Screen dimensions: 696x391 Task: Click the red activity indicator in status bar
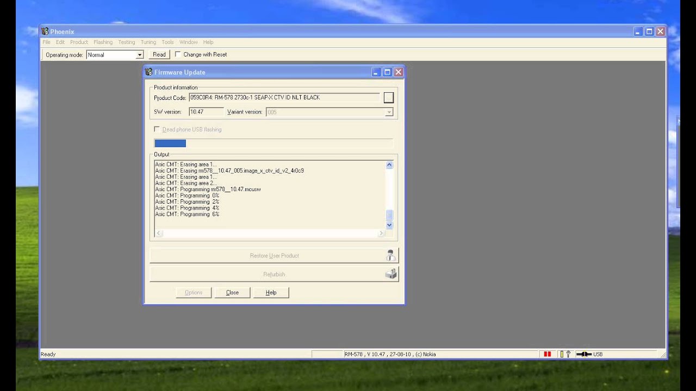click(548, 354)
